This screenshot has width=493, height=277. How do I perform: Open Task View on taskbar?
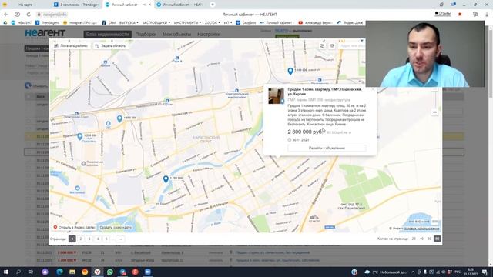(x=31, y=272)
